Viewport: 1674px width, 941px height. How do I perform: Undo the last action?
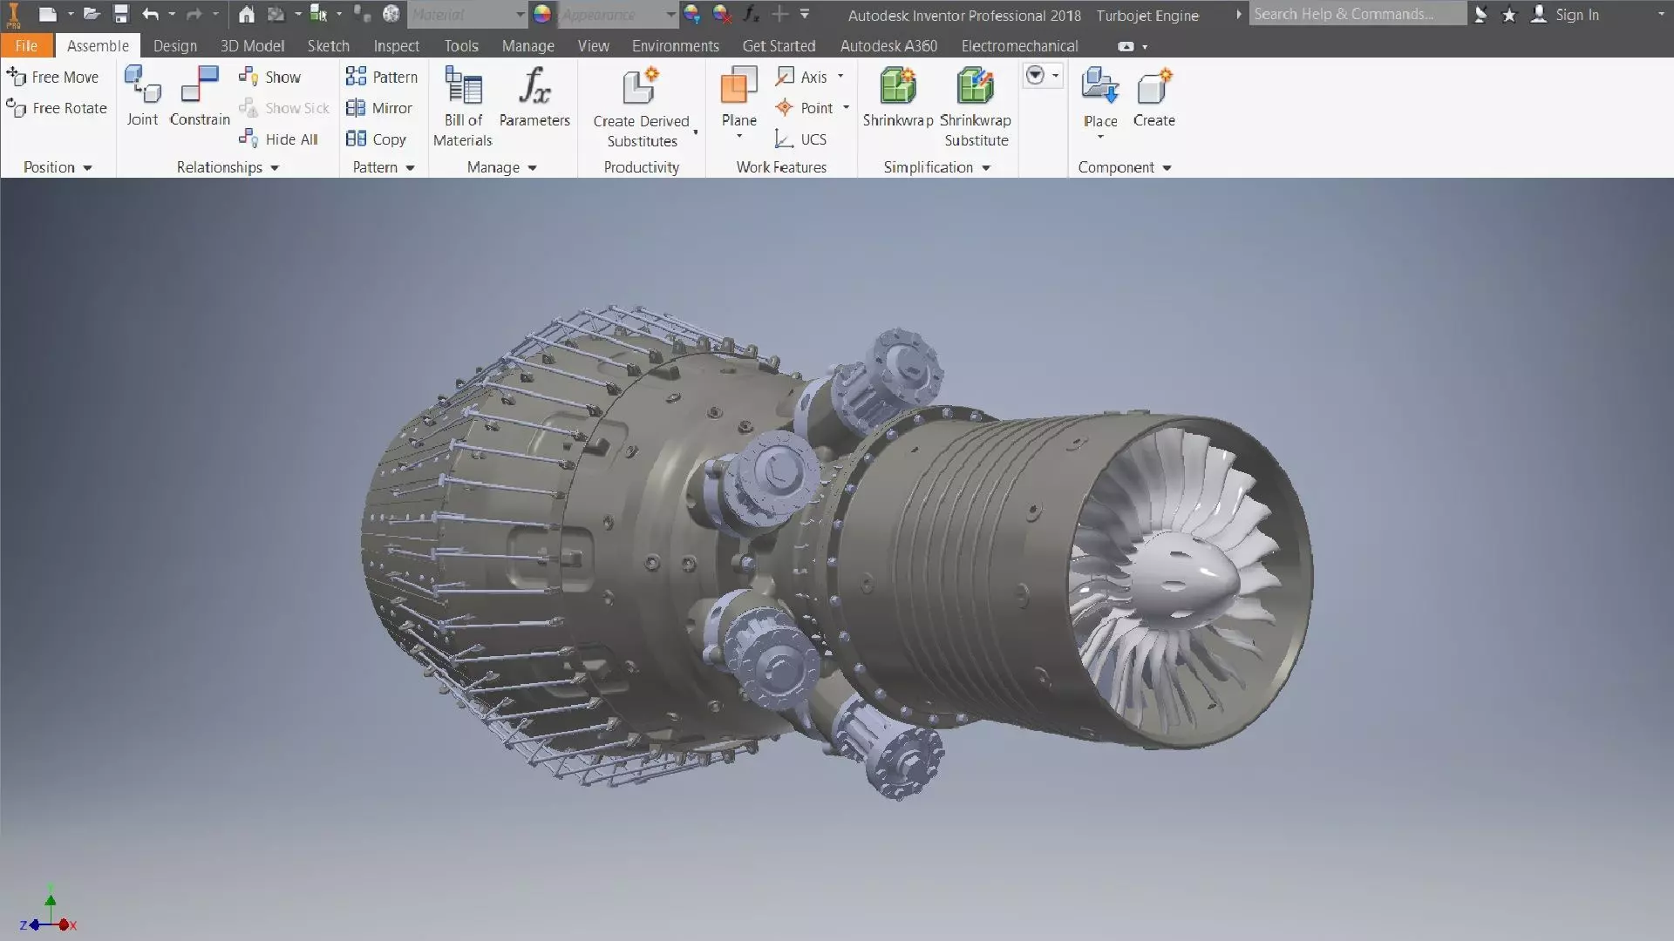(x=150, y=14)
